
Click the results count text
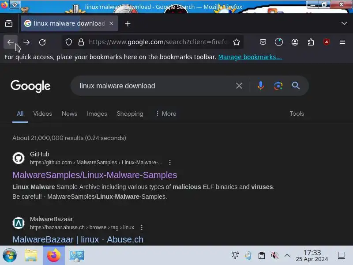click(69, 138)
